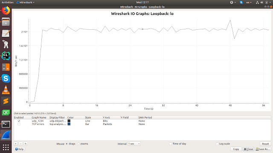
Task: Open network status icon in top bar
Action: click(257, 3)
